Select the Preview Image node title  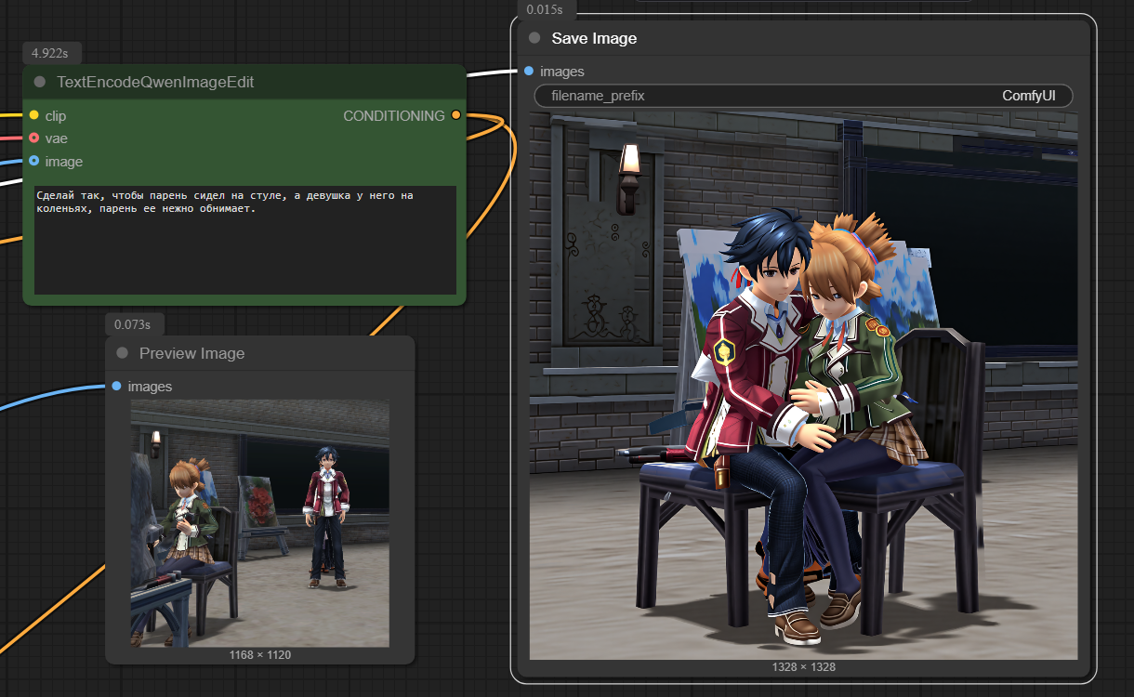191,353
